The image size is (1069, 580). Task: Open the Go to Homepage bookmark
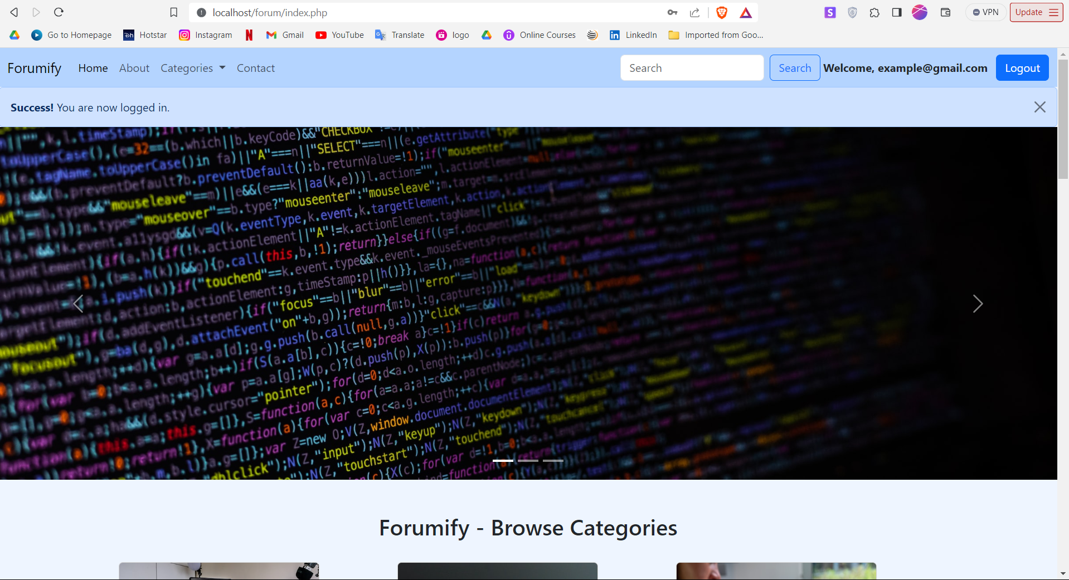[71, 35]
